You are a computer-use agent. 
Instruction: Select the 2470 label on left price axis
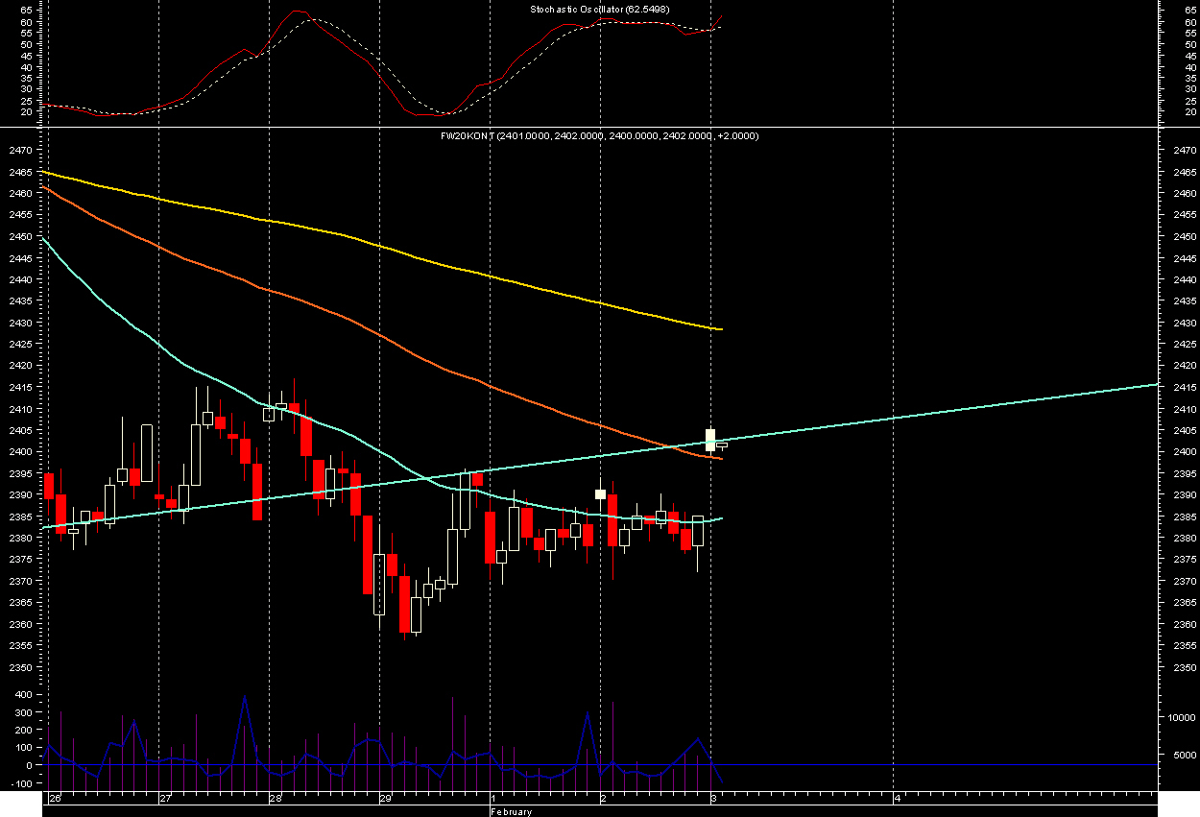point(21,151)
